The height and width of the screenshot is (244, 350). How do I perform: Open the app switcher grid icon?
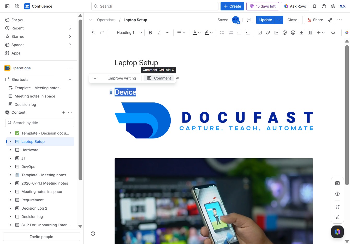17,6
